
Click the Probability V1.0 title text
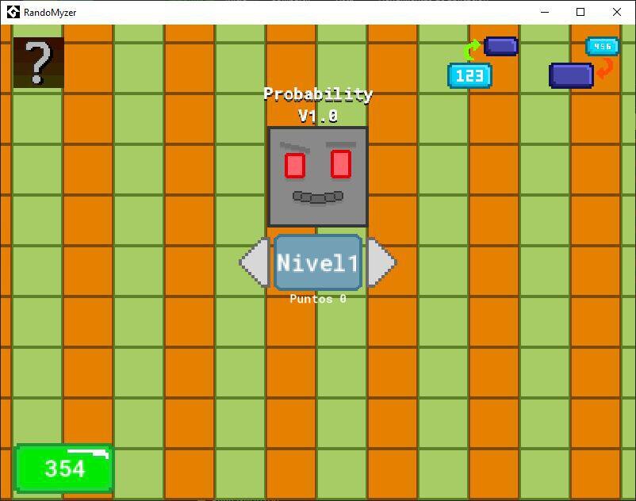(318, 105)
